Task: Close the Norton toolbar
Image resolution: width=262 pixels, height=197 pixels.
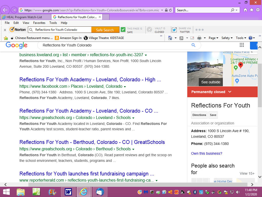Action: click(5, 30)
